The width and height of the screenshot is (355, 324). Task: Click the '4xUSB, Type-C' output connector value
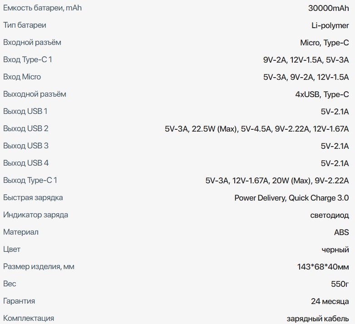pos(322,94)
